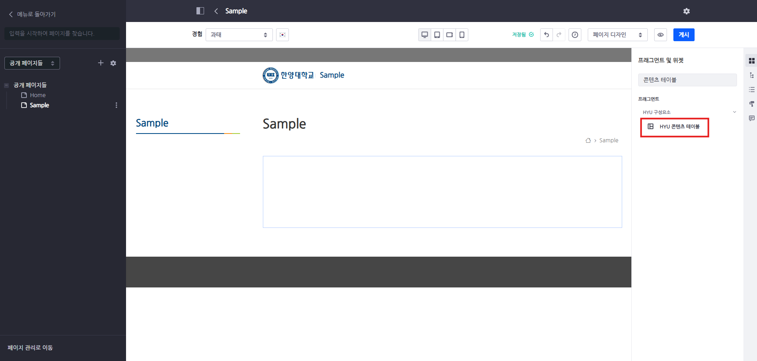The image size is (757, 361).
Task: Click the fragments search field
Action: tap(687, 80)
